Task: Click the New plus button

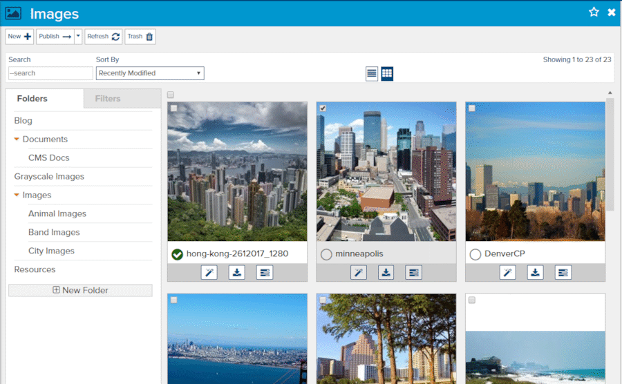Action: tap(19, 37)
